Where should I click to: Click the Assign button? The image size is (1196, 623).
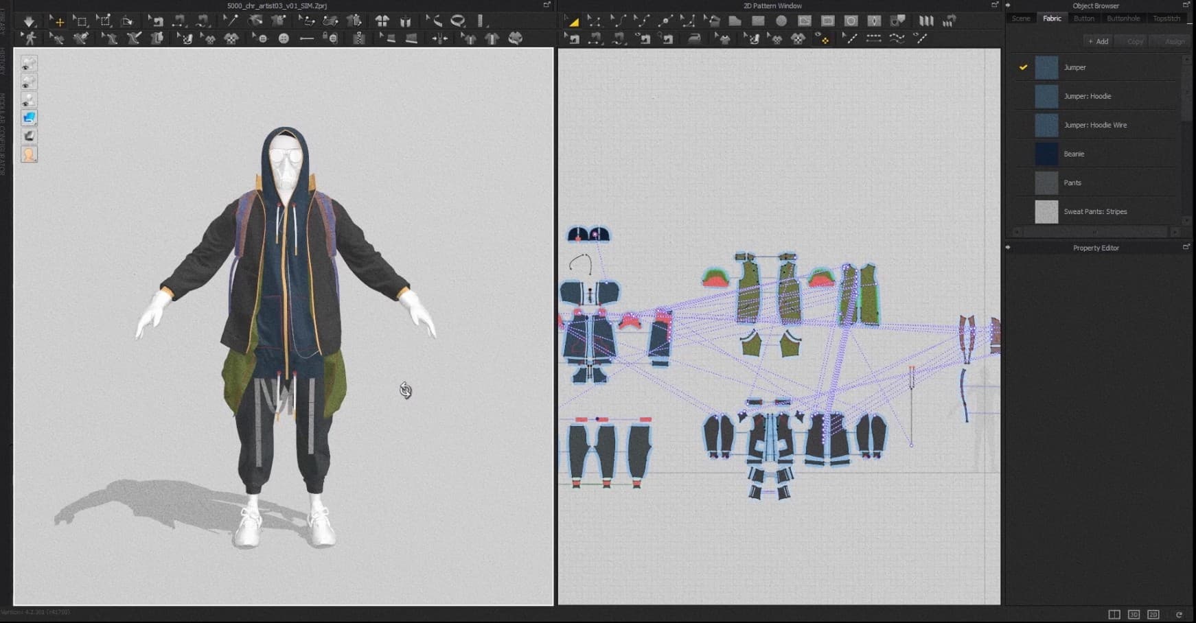click(x=1173, y=41)
